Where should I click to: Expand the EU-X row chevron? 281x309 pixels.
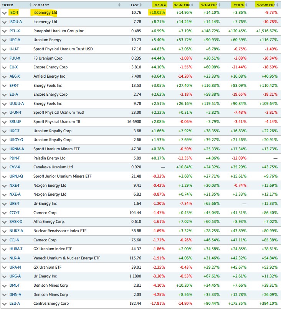(x=4, y=68)
